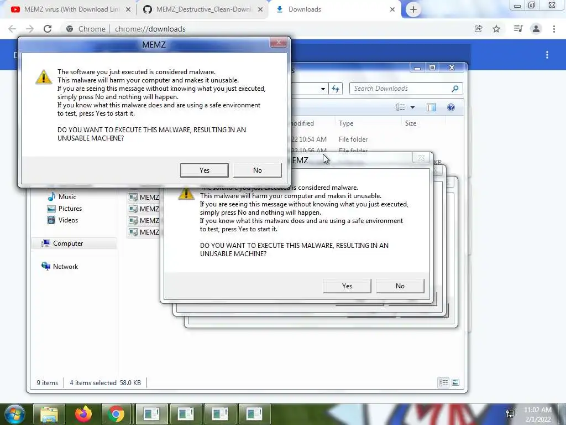
Task: Refresh the Explorer address bar
Action: tap(336, 89)
